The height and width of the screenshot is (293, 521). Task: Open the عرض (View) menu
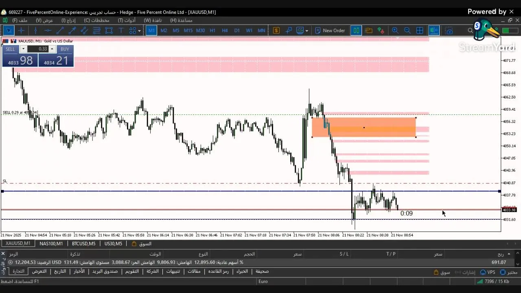[44, 20]
